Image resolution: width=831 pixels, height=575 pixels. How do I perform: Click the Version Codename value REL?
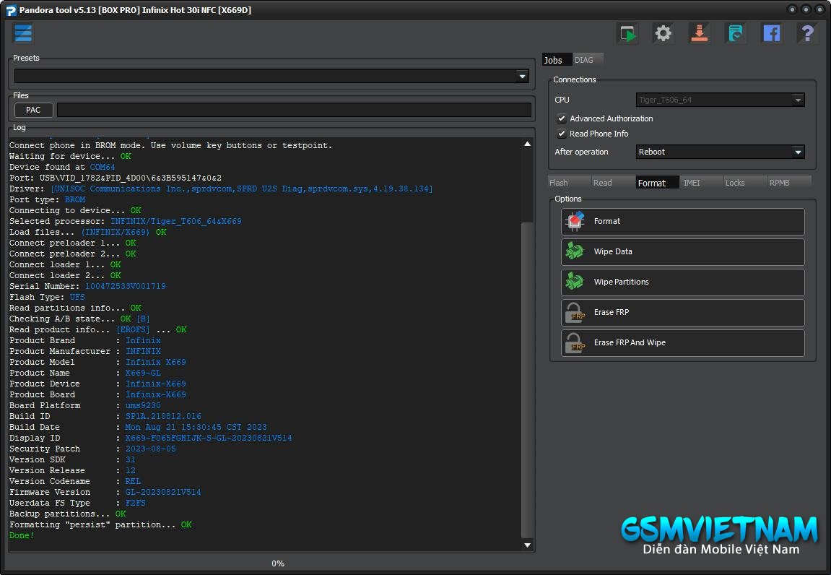133,481
